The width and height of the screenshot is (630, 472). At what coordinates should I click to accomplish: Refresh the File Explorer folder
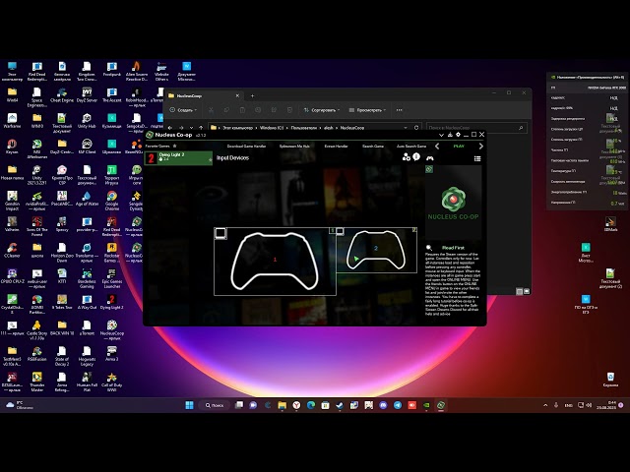tap(416, 128)
